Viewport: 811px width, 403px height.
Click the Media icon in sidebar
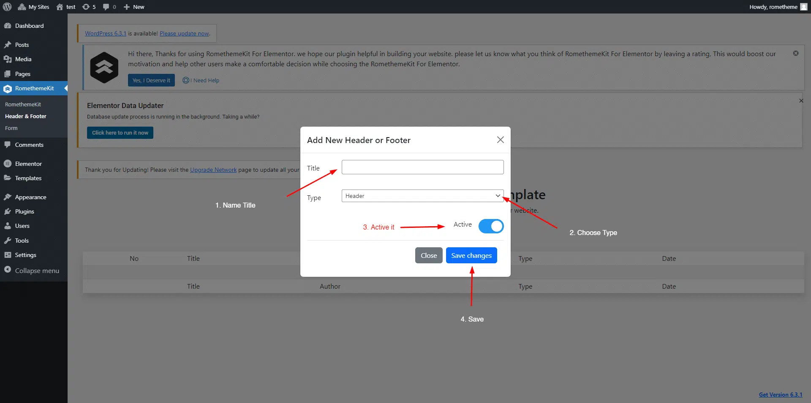(8, 59)
